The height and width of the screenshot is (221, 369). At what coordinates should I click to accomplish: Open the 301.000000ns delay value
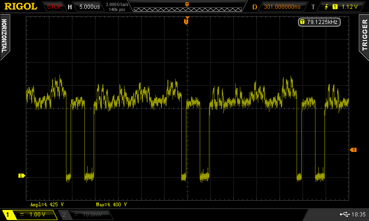[282, 7]
